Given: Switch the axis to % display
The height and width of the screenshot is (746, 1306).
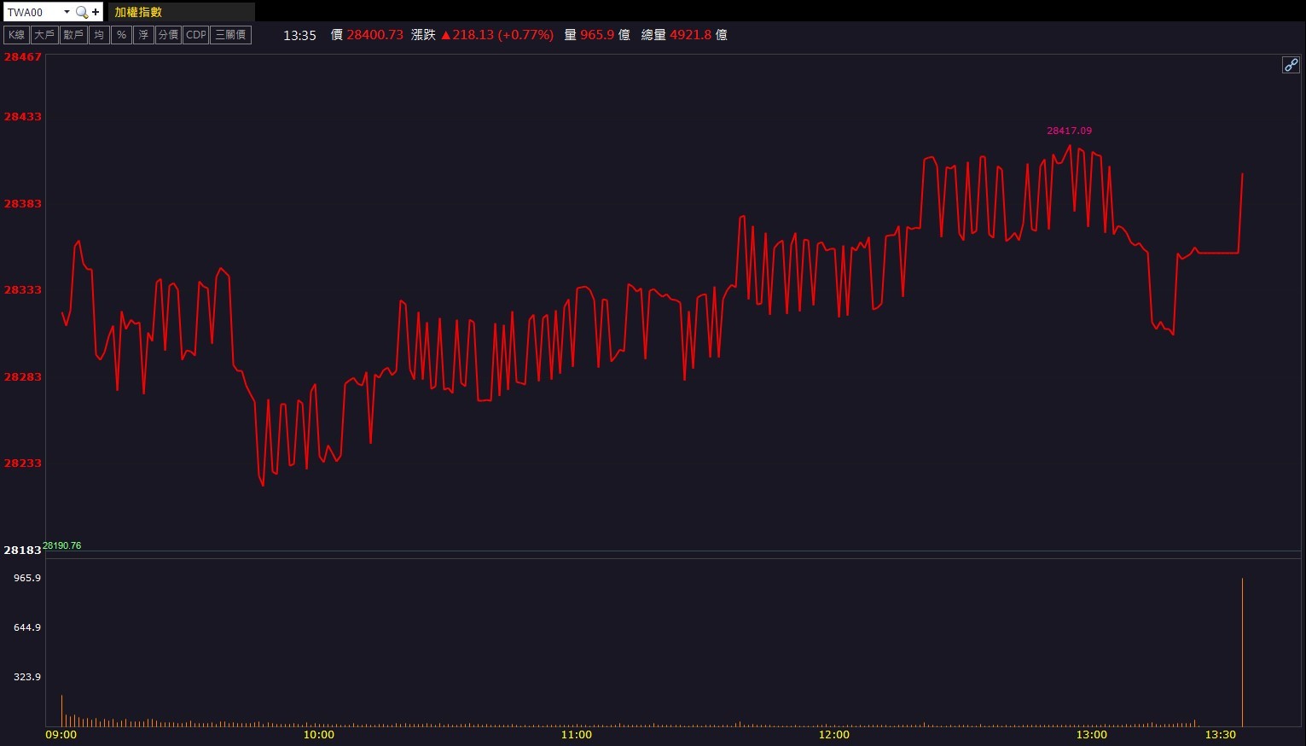Looking at the screenshot, I should (x=122, y=35).
